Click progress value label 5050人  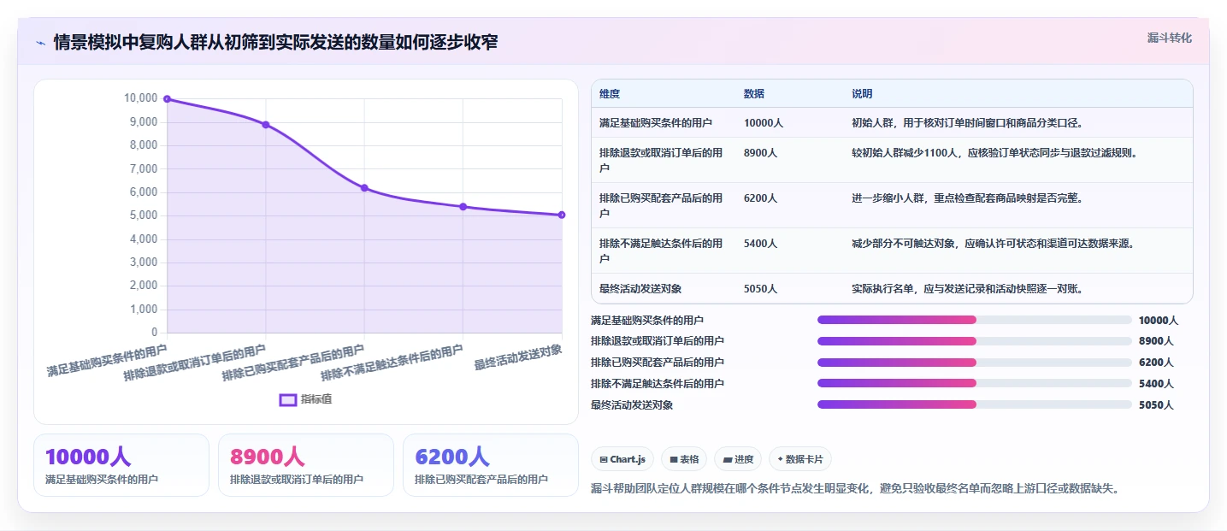tap(1156, 404)
